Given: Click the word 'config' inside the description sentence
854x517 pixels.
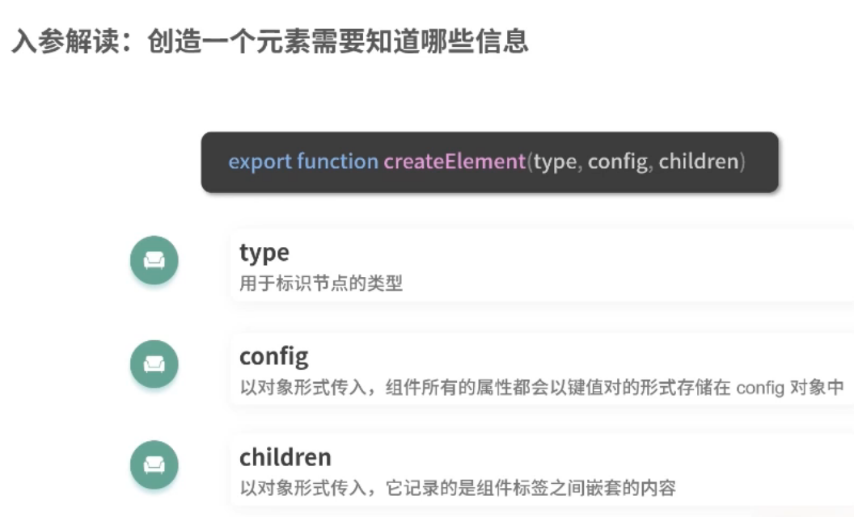Looking at the screenshot, I should point(760,388).
